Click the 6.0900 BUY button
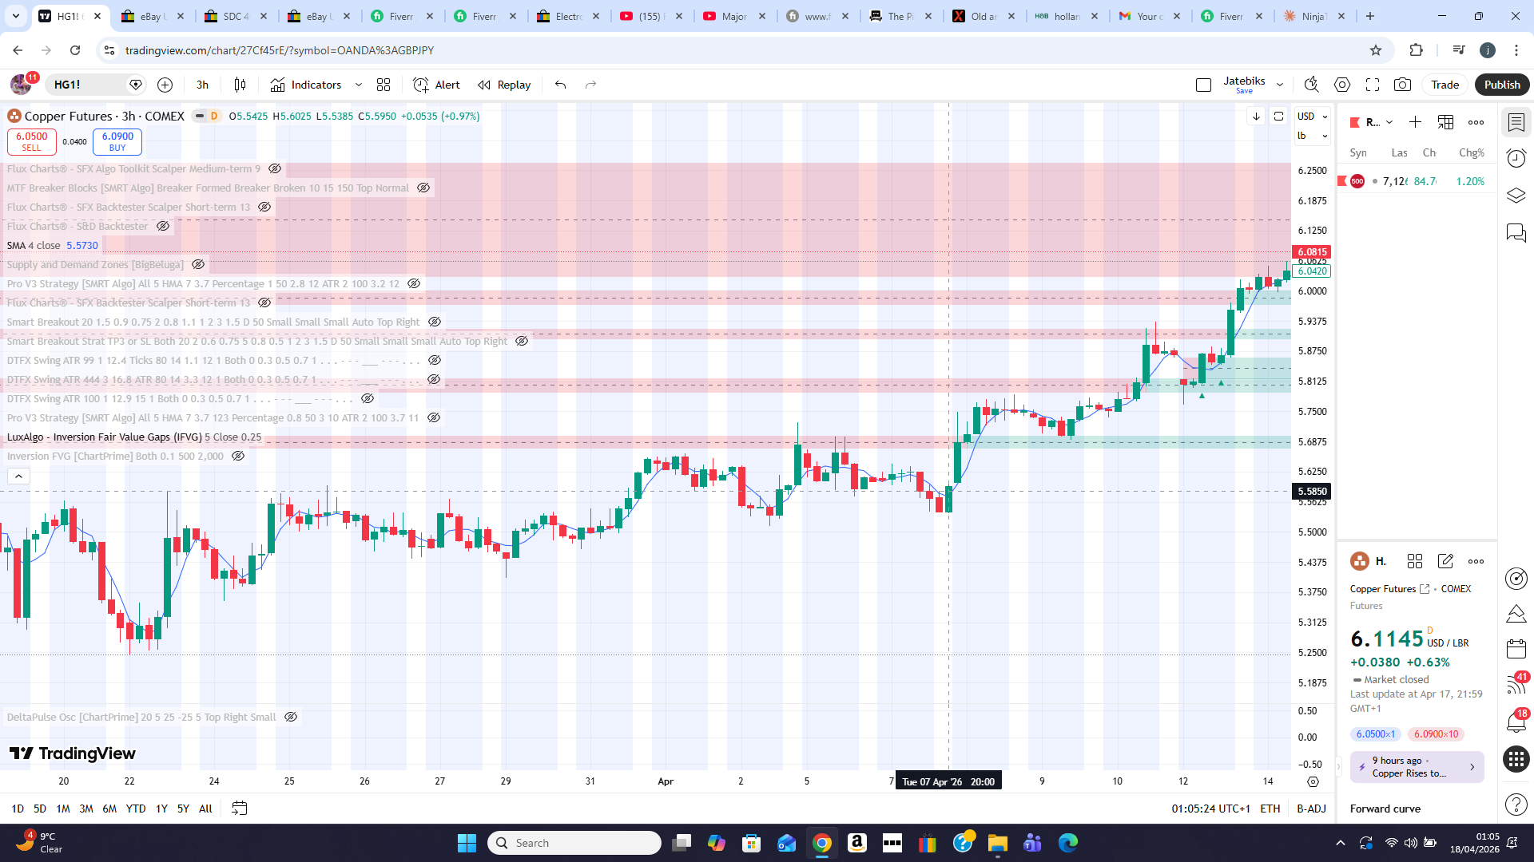Image resolution: width=1534 pixels, height=862 pixels. tap(117, 141)
